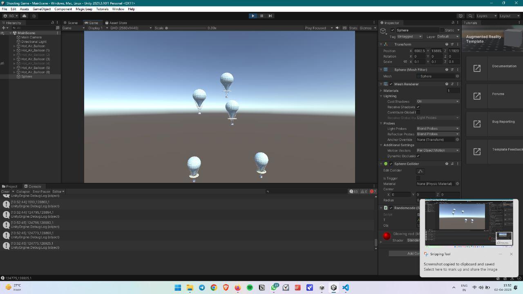
Task: Open the Forums external link icon
Action: [477, 96]
